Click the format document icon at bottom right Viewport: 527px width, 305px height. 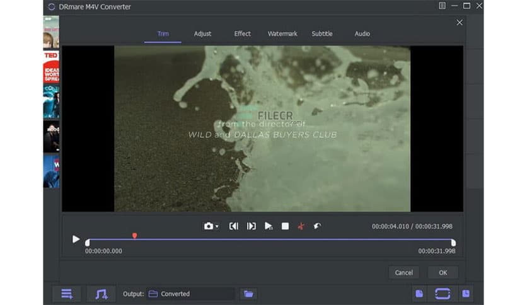[x=419, y=294]
